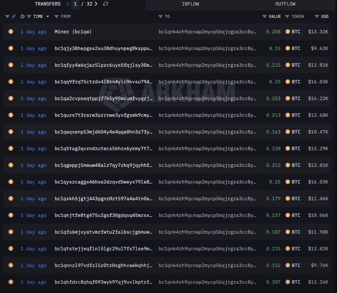Open sender address bc1qa2cvpseqtppjf7k5y...
Viewport: 337px width, 293px height.
104,98
